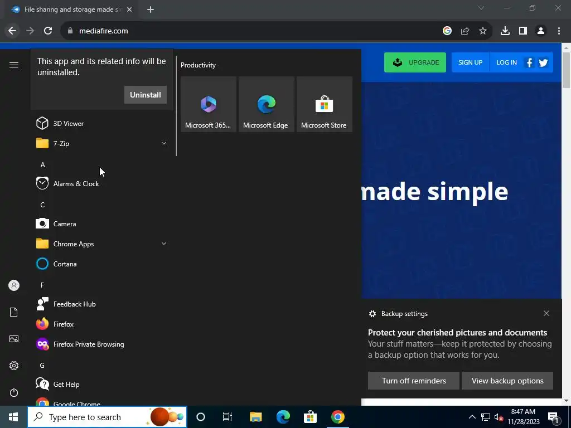Bookmark this tab with the star
Image resolution: width=571 pixels, height=428 pixels.
coord(483,31)
